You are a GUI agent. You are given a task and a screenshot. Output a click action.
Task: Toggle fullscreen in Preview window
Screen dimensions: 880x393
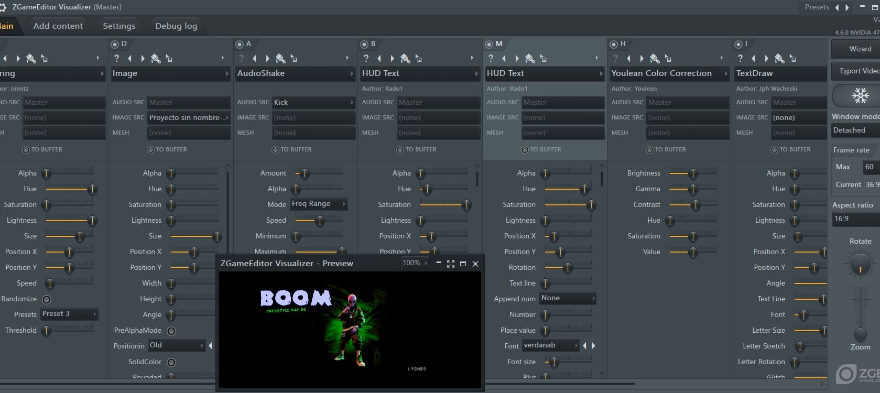point(451,264)
